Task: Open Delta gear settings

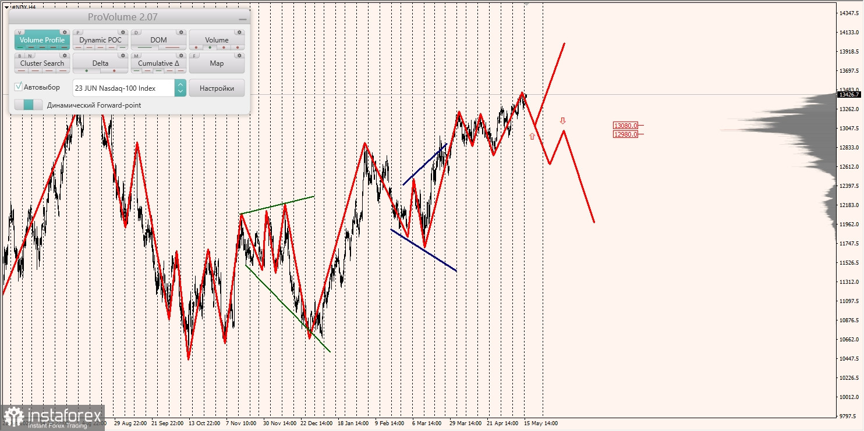Action: coord(123,55)
